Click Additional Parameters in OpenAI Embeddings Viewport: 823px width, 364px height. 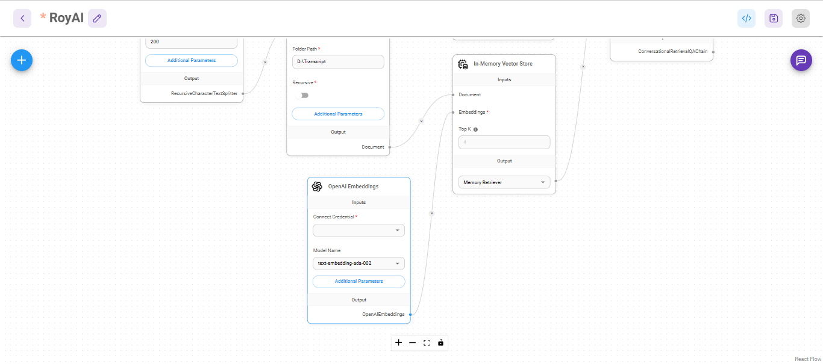tap(358, 282)
